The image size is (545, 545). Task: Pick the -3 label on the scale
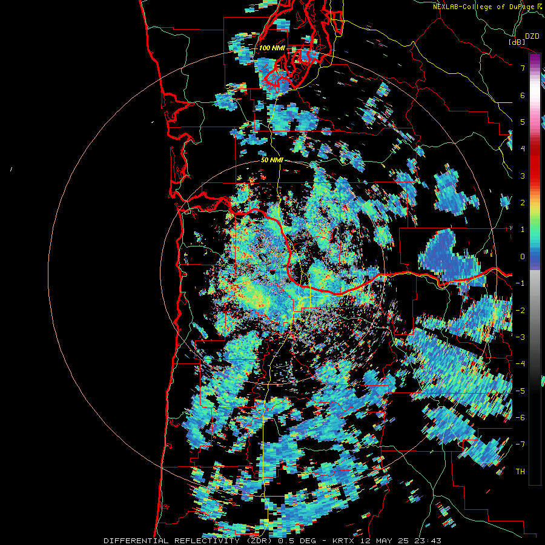(520, 337)
